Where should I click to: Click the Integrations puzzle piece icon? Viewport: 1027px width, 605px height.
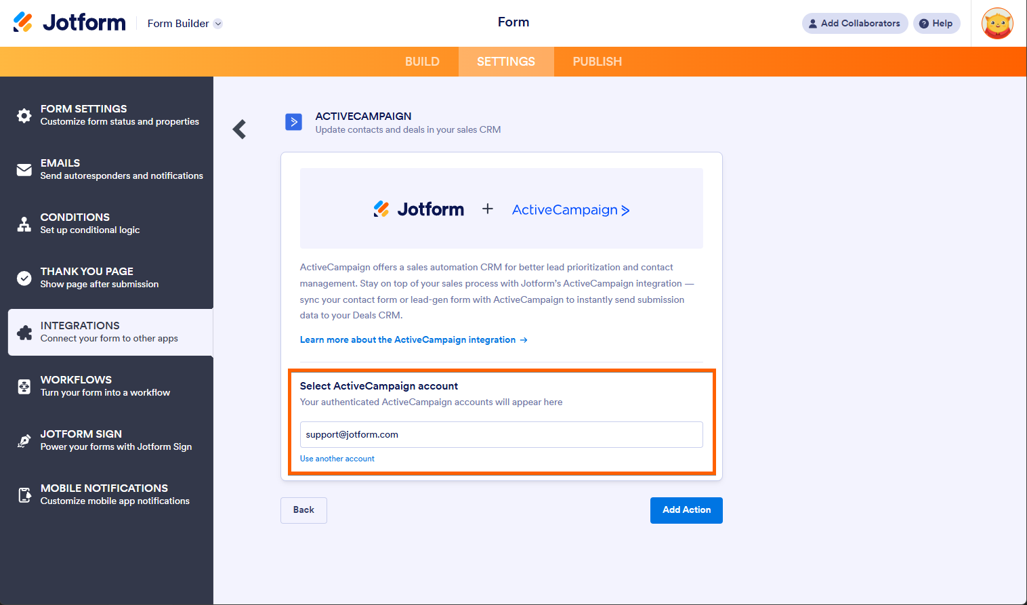pyautogui.click(x=24, y=333)
